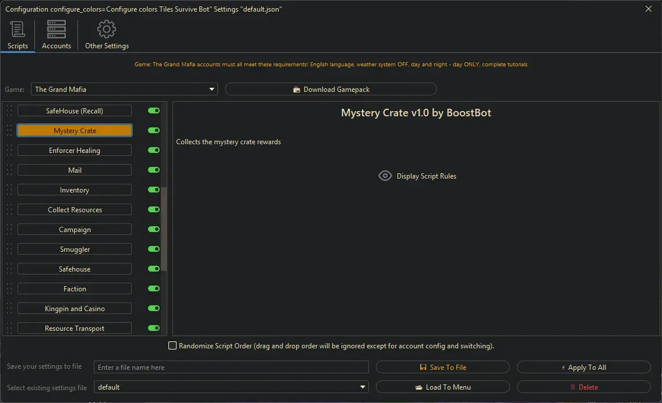Viewport: 662px width, 403px height.
Task: Focus the file name input field
Action: [x=231, y=367]
